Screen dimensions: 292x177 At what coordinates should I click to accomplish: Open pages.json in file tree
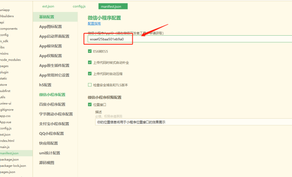tap(8, 172)
